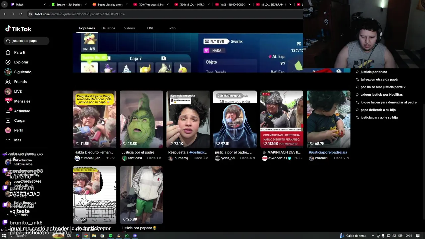Open WhatsApp from the taskbar
Screen dimensions: 425x239
click(x=127, y=236)
